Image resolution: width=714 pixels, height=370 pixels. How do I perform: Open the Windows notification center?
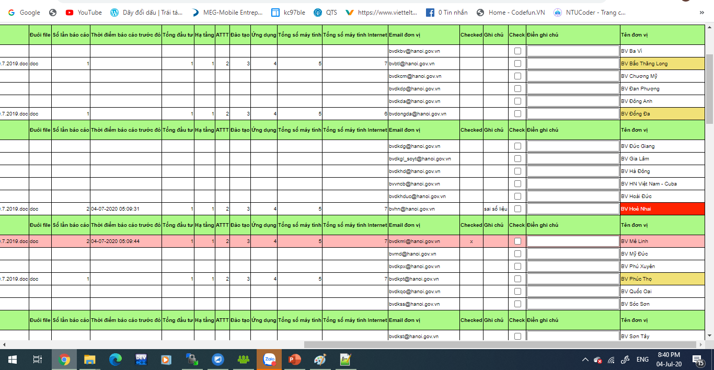click(698, 360)
